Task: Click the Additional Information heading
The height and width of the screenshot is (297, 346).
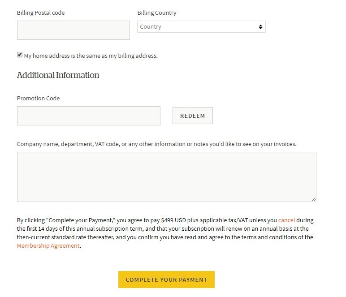Action: [x=58, y=75]
